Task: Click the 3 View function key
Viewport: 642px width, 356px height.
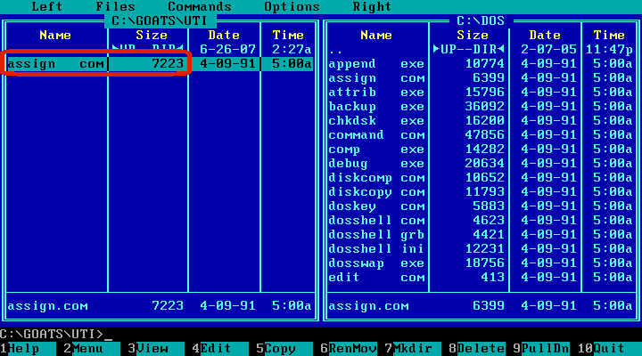Action: (x=156, y=349)
